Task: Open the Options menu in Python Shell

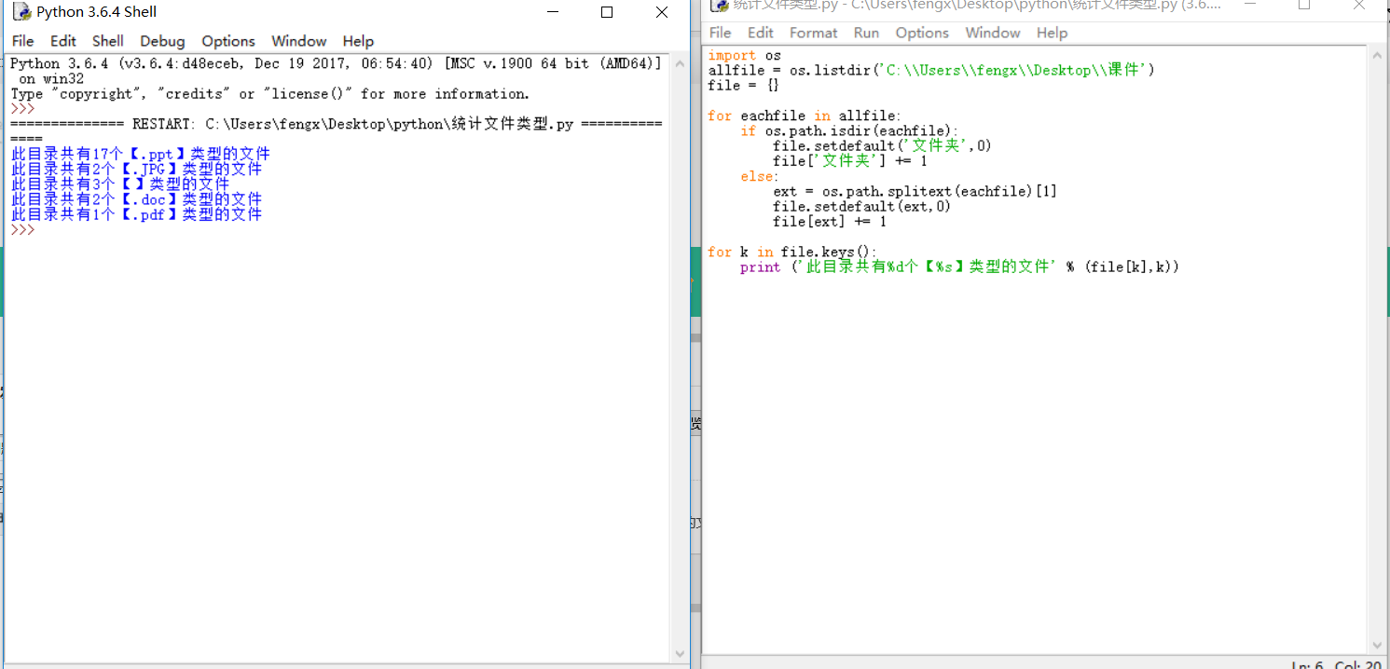Action: tap(227, 41)
